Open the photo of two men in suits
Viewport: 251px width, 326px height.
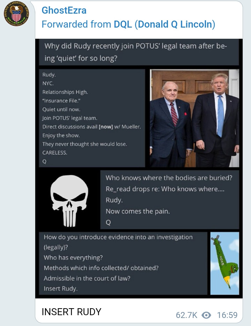pos(194,118)
